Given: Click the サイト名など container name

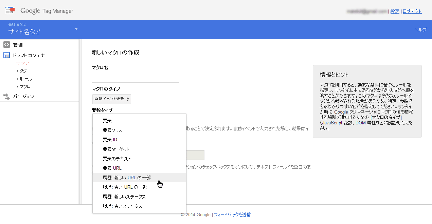Looking at the screenshot, I should point(24,32).
